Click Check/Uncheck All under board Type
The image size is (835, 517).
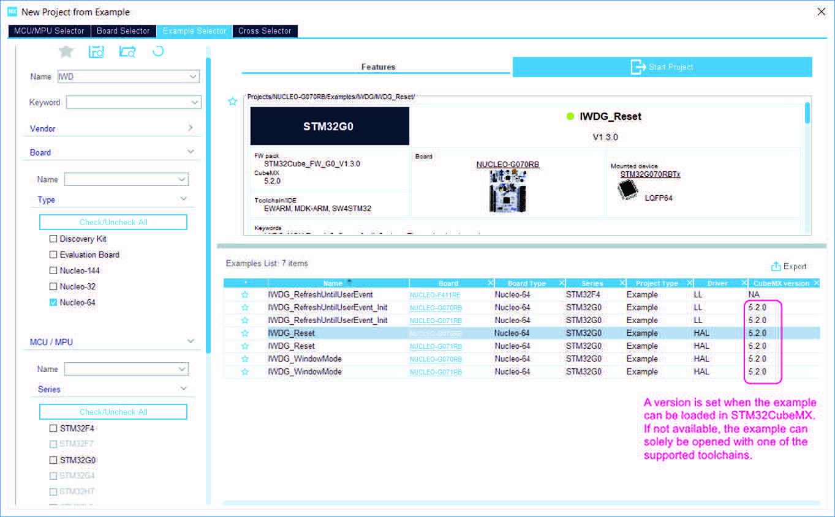click(113, 222)
